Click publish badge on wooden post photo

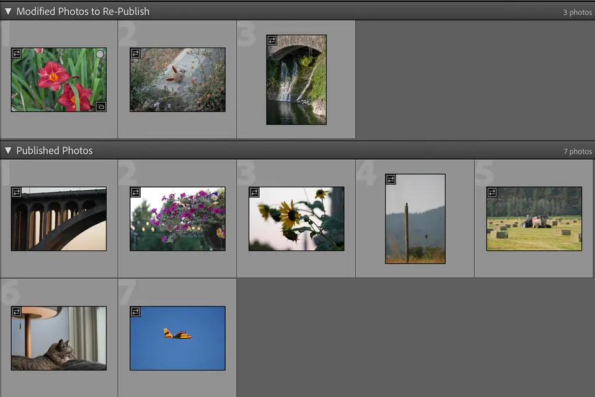[x=391, y=180]
